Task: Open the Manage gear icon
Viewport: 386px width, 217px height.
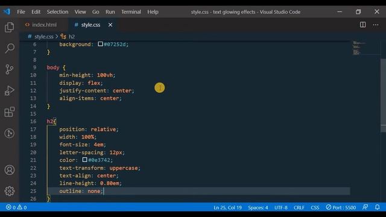Action: (x=10, y=191)
